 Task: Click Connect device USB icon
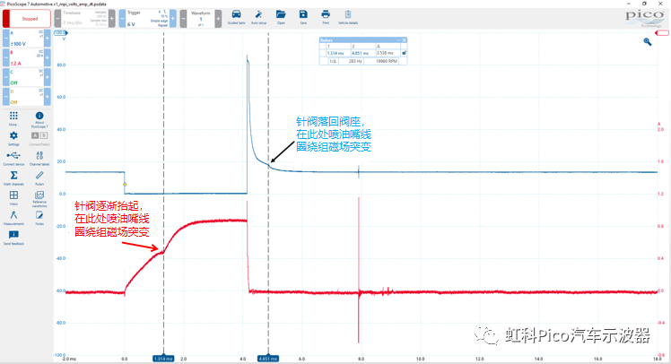tap(13, 158)
